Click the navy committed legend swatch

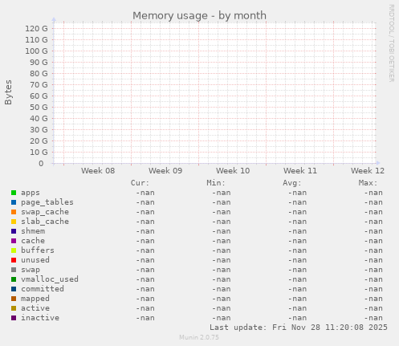pos(14,289)
